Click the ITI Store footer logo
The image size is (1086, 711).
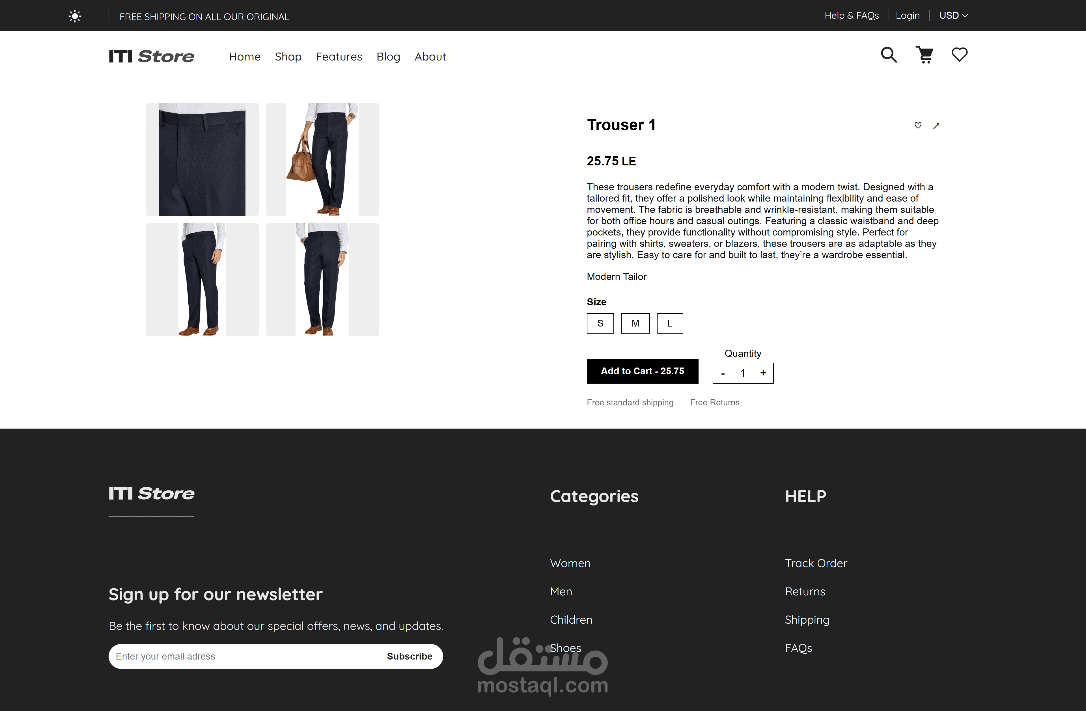(152, 493)
